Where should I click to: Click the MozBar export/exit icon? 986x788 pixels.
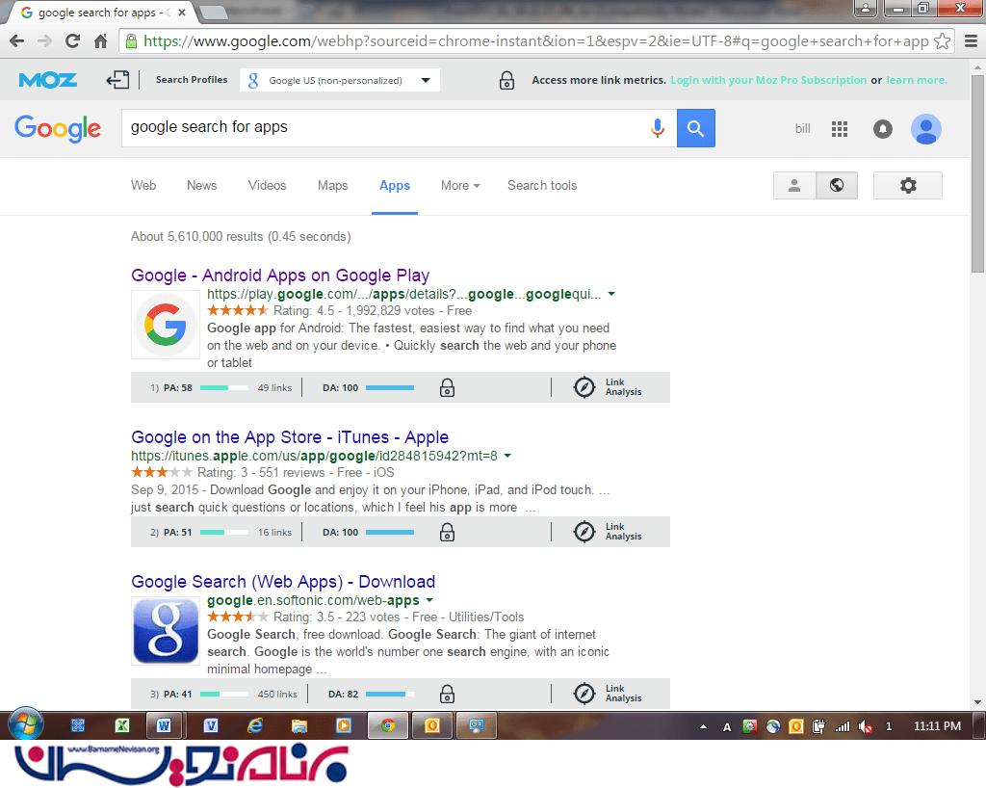(x=117, y=80)
